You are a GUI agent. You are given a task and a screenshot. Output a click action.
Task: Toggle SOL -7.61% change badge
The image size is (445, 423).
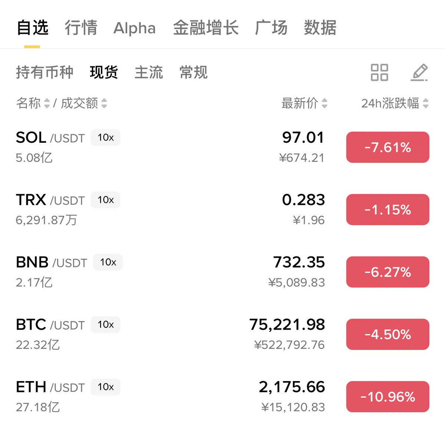click(388, 147)
